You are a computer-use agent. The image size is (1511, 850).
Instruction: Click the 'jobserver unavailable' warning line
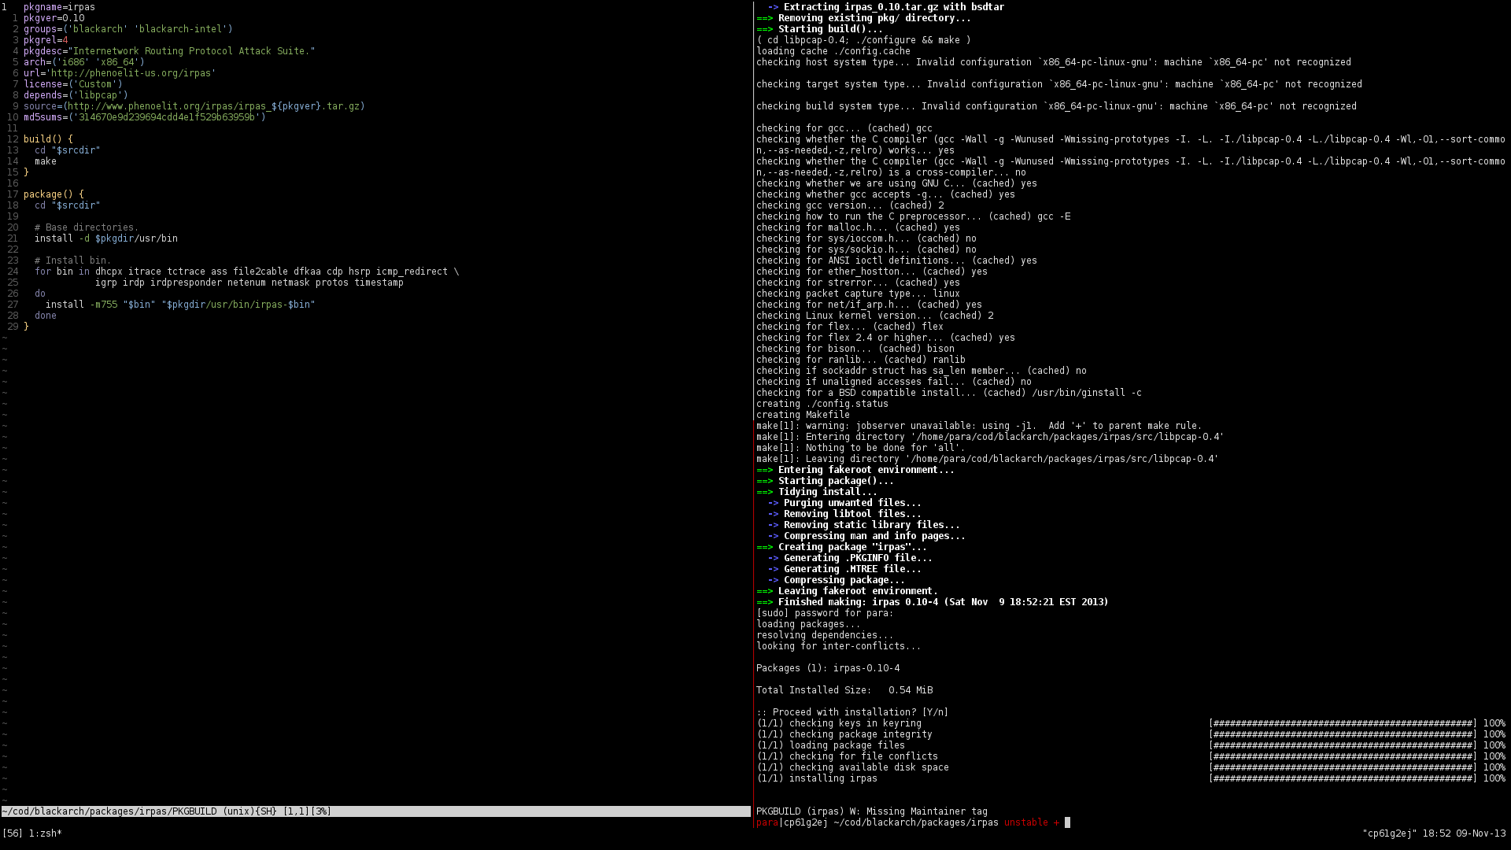point(980,426)
